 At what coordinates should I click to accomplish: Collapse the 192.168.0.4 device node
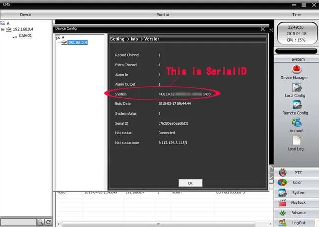[x=3, y=29]
